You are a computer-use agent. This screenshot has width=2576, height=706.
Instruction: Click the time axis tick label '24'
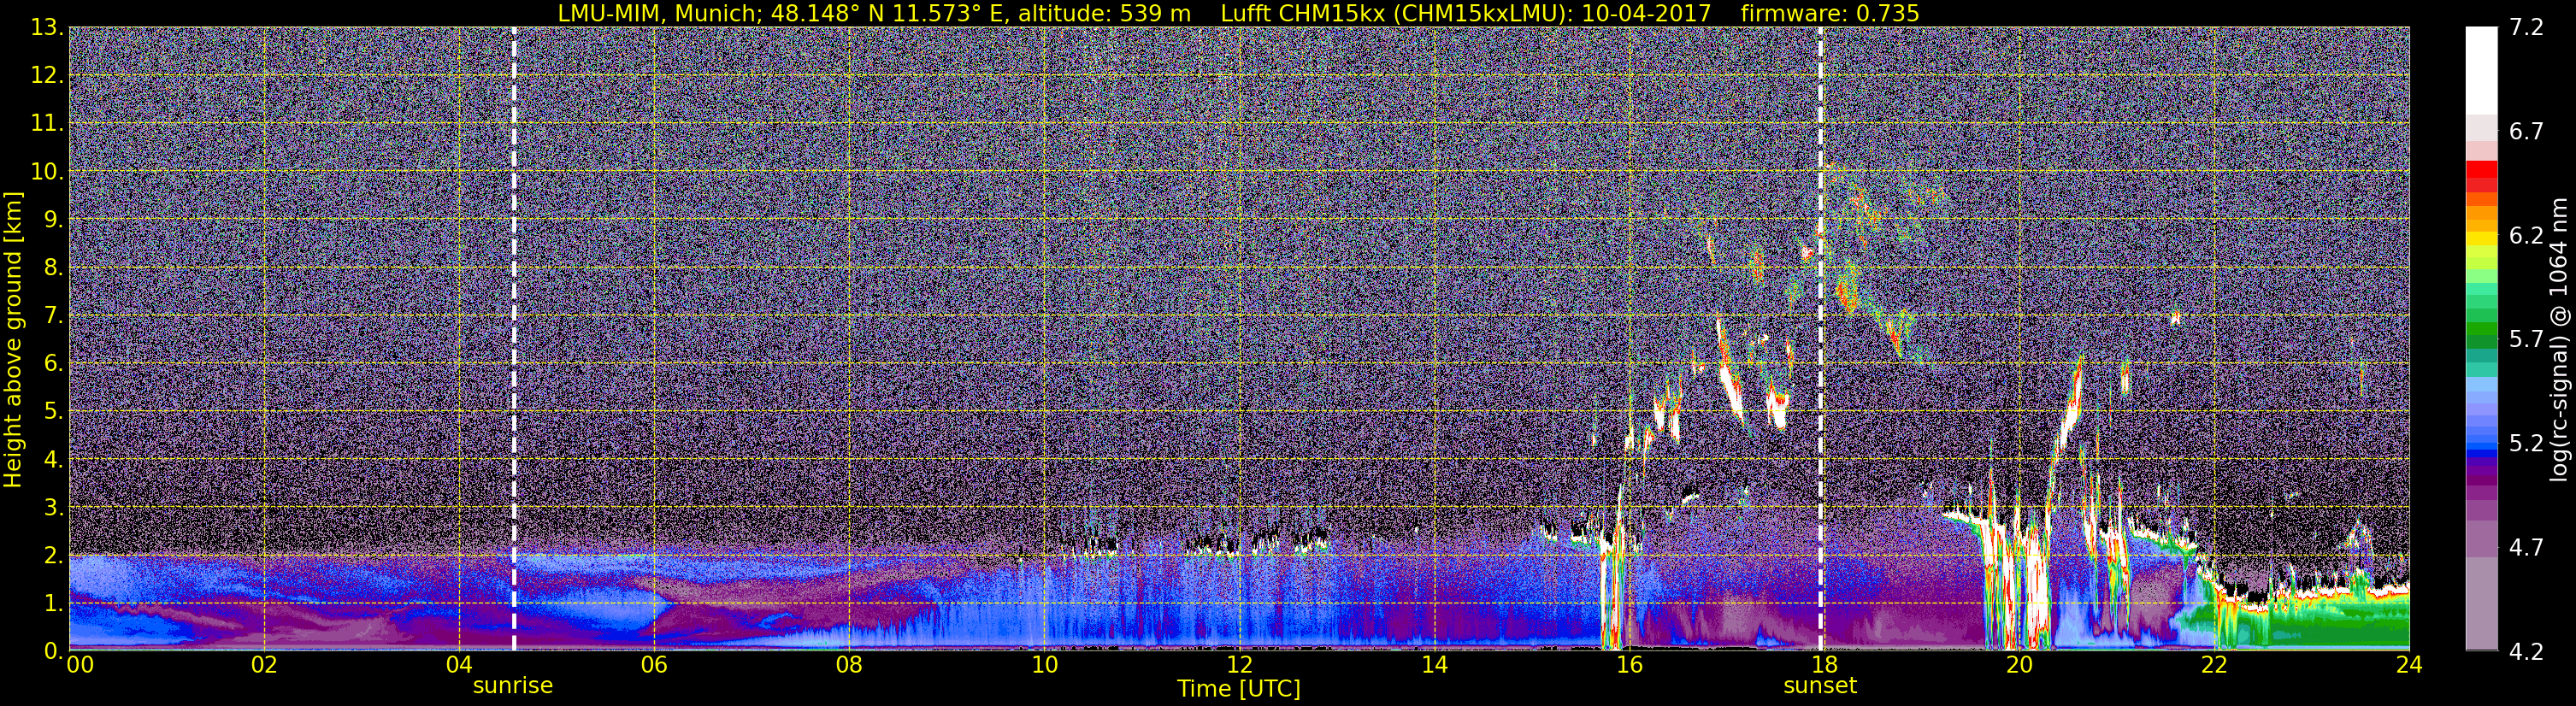tap(2409, 665)
